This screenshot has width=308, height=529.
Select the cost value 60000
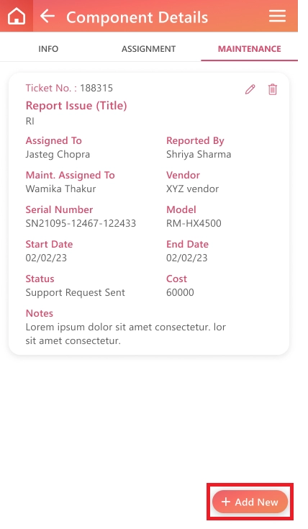coord(180,292)
